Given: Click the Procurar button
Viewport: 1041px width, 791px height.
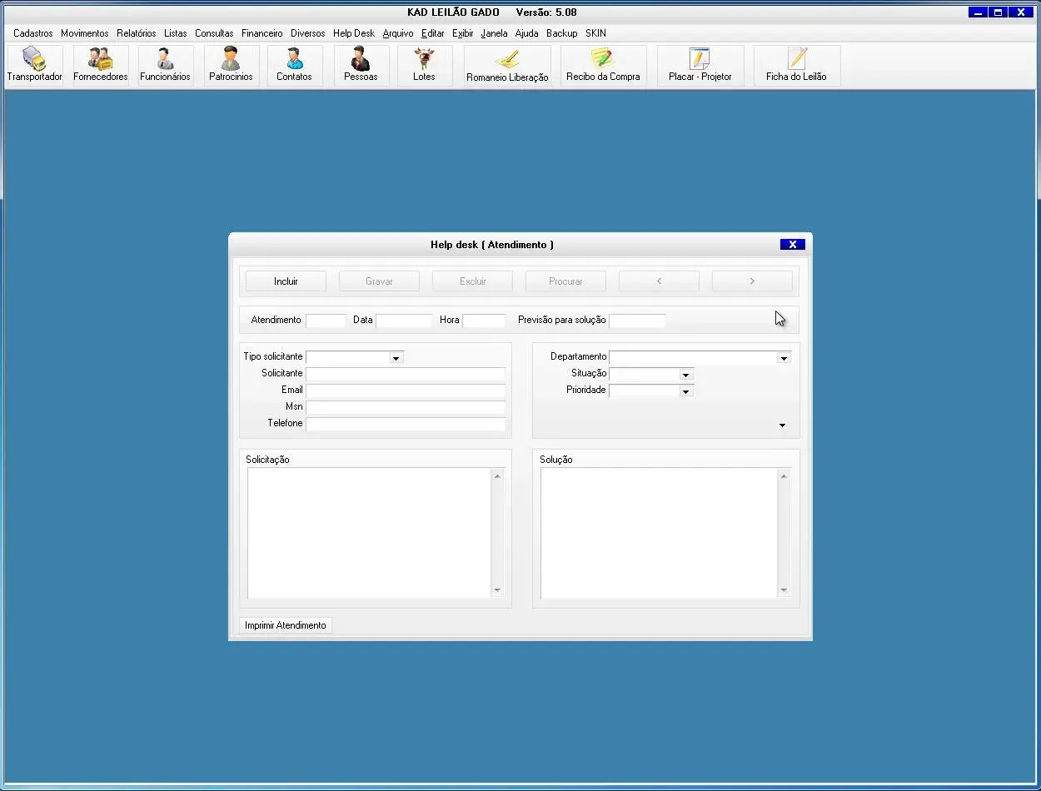Looking at the screenshot, I should click(565, 281).
